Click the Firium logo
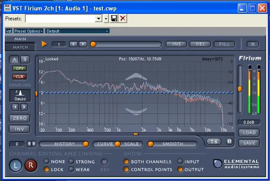The width and height of the screenshot is (270, 181). tap(250, 59)
